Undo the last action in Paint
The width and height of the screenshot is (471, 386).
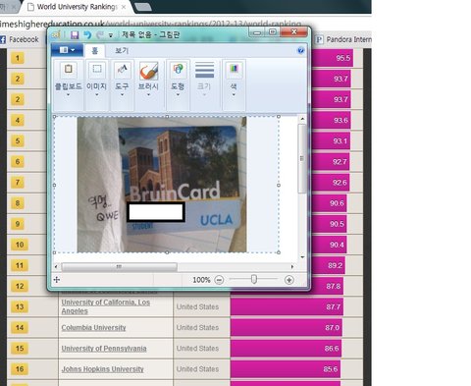[87, 34]
